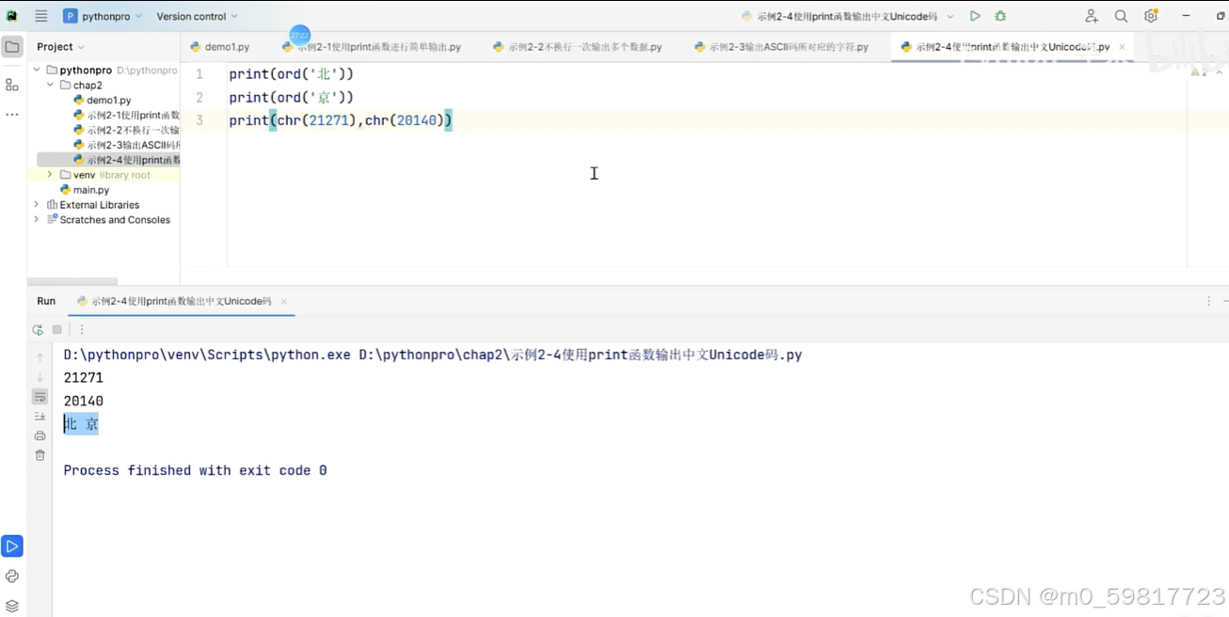Open the Search Everywhere magnifier icon

point(1120,15)
